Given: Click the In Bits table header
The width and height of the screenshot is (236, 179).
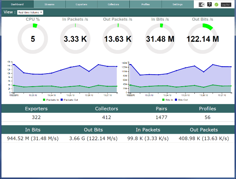Looking at the screenshot, I should click(x=33, y=130).
